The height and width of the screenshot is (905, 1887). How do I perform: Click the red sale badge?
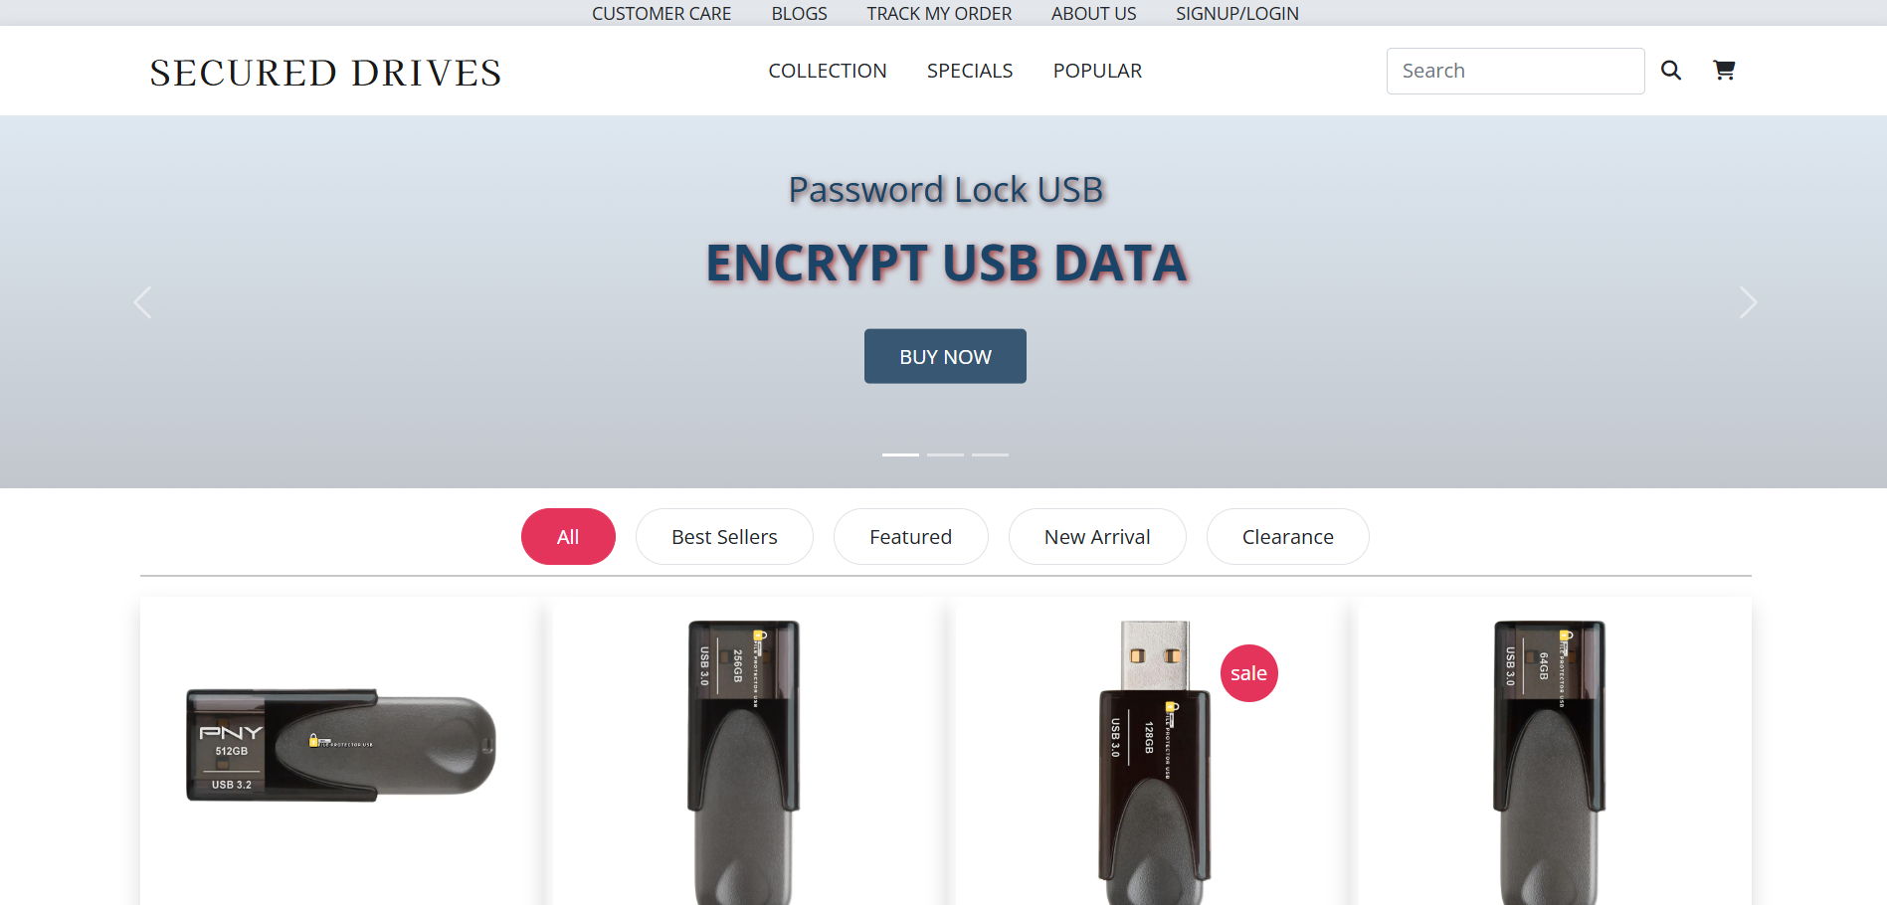tap(1248, 673)
